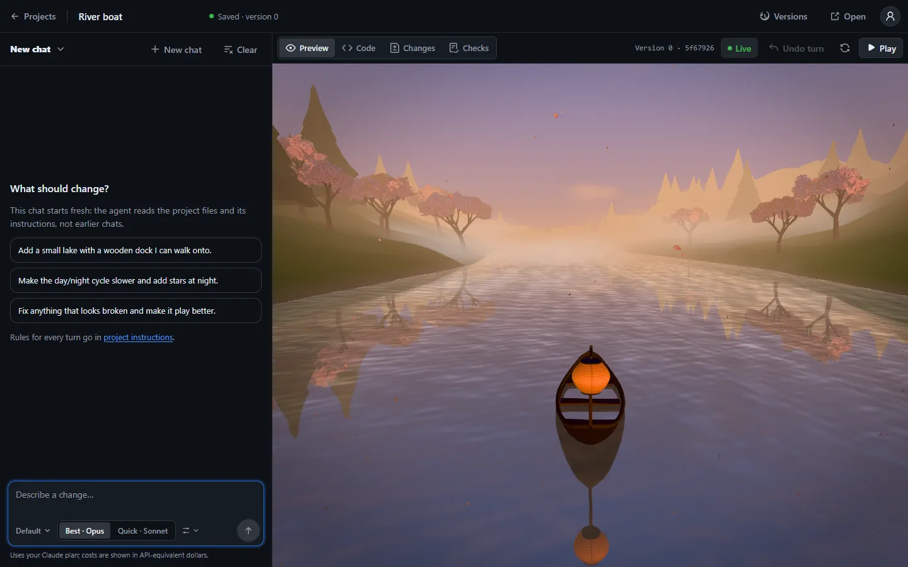This screenshot has height=567, width=908.
Task: Send the message with arrow button
Action: tap(248, 530)
